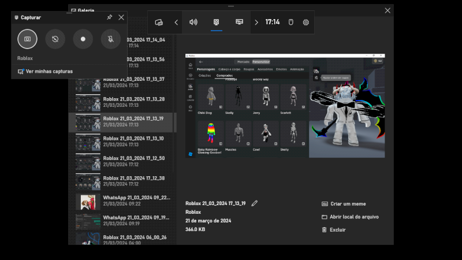Screen dimensions: 462x260
Task: Toggle the capture widget icon in Game Bar
Action: (217, 23)
